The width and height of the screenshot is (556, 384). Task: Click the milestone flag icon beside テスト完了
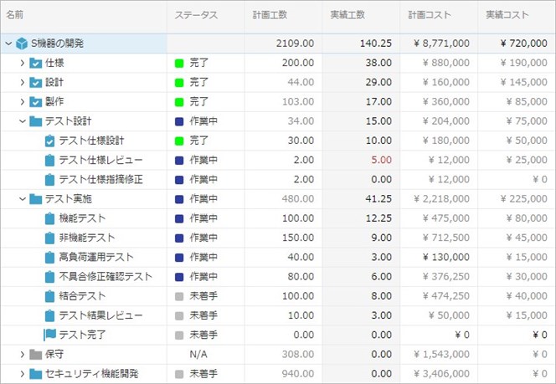click(49, 335)
